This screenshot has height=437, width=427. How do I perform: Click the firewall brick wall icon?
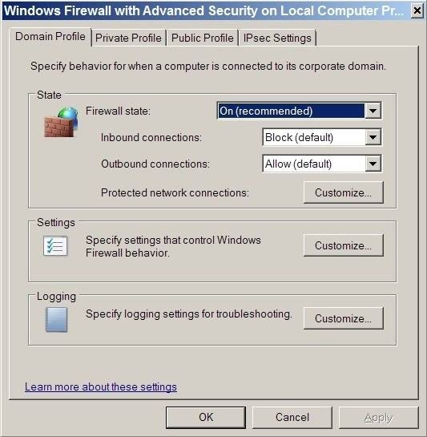61,122
